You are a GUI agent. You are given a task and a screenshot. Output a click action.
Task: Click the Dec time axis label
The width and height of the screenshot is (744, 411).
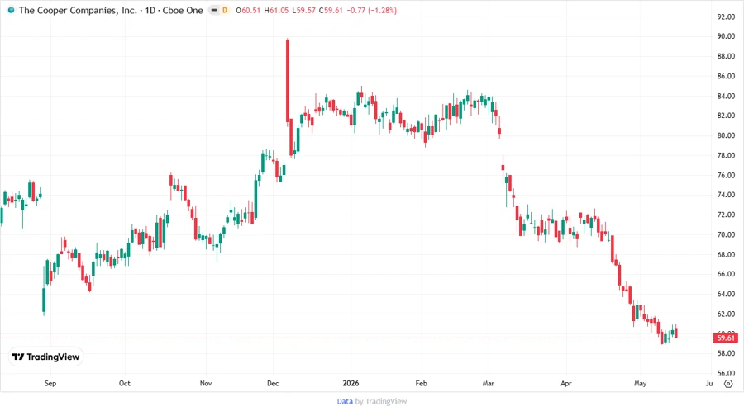(x=273, y=383)
